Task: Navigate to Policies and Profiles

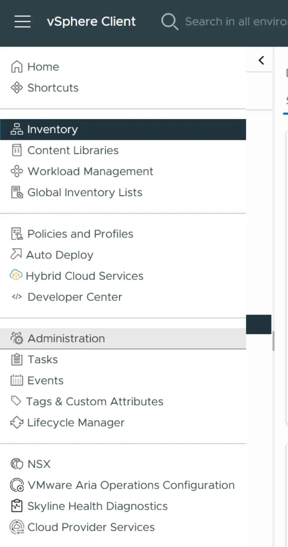Action: (80, 234)
